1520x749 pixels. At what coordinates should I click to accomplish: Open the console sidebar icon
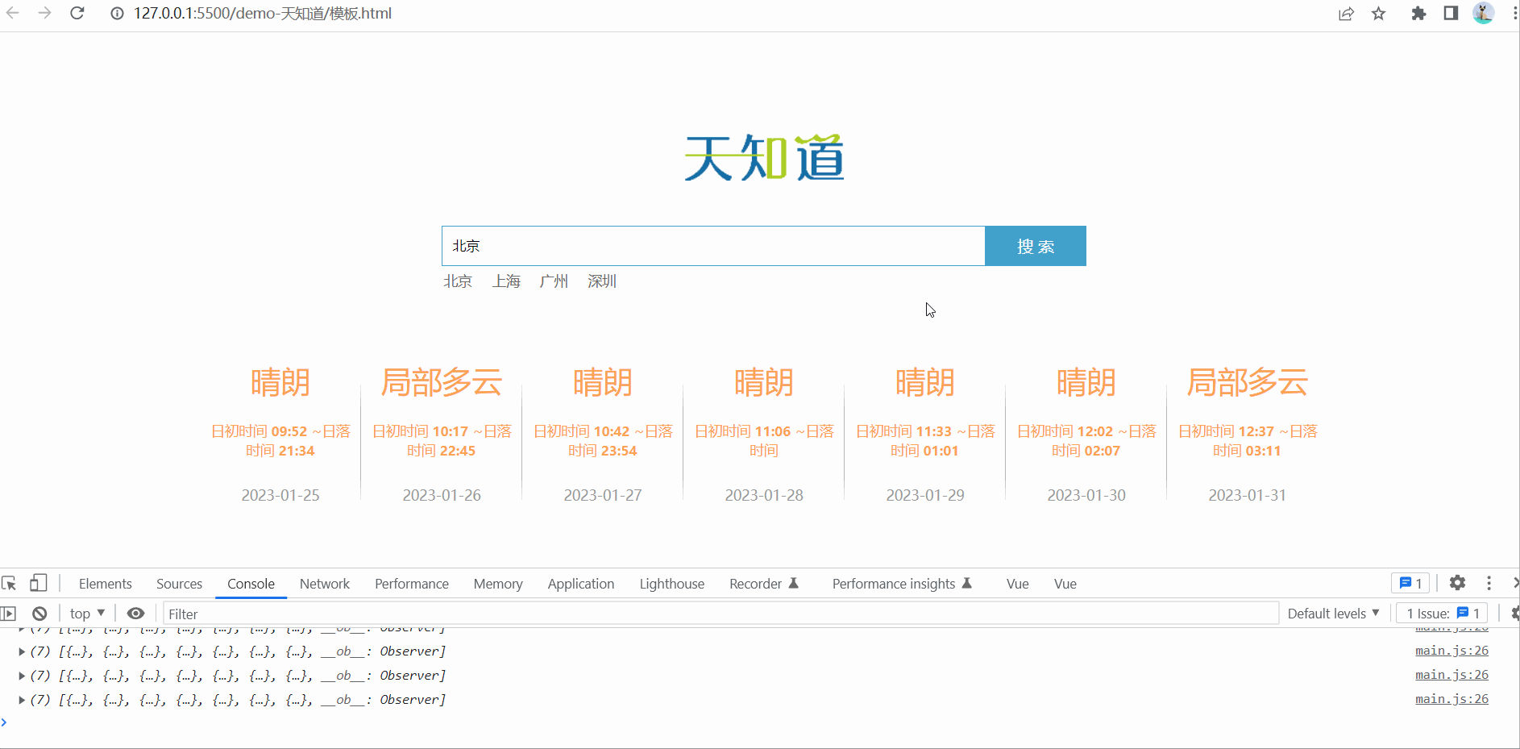click(x=9, y=613)
